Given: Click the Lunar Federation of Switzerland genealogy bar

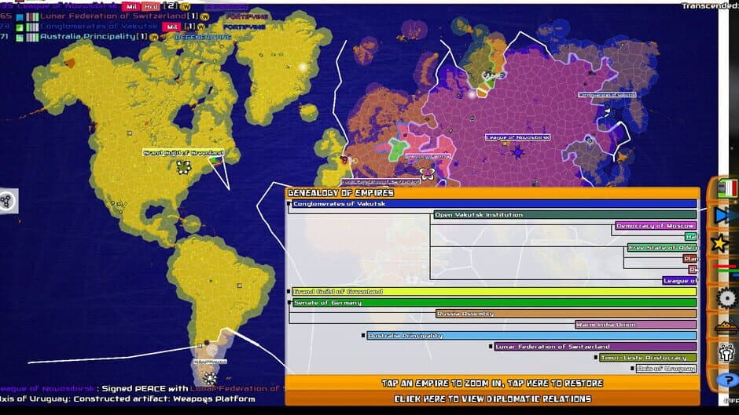Looking at the screenshot, I should (595, 346).
